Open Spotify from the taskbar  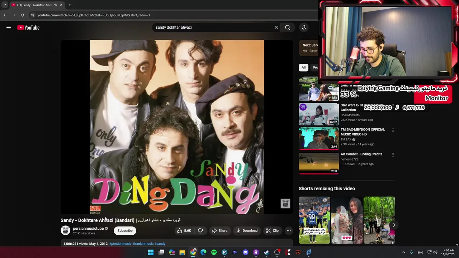coord(214,252)
